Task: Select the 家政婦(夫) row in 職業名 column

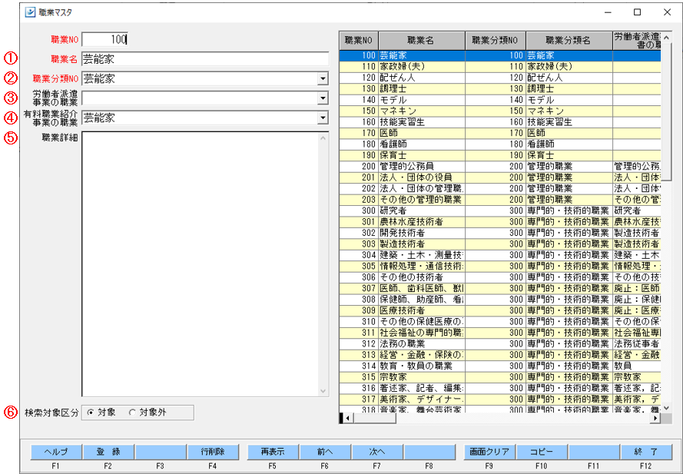Action: click(x=421, y=67)
